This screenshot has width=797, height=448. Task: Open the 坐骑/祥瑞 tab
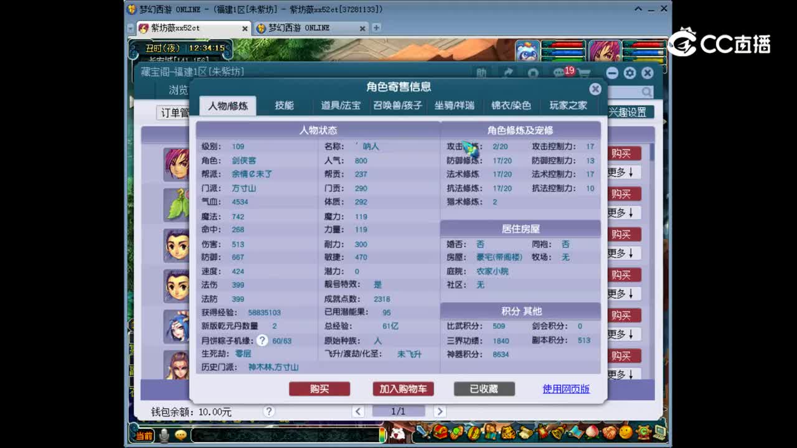click(x=454, y=106)
